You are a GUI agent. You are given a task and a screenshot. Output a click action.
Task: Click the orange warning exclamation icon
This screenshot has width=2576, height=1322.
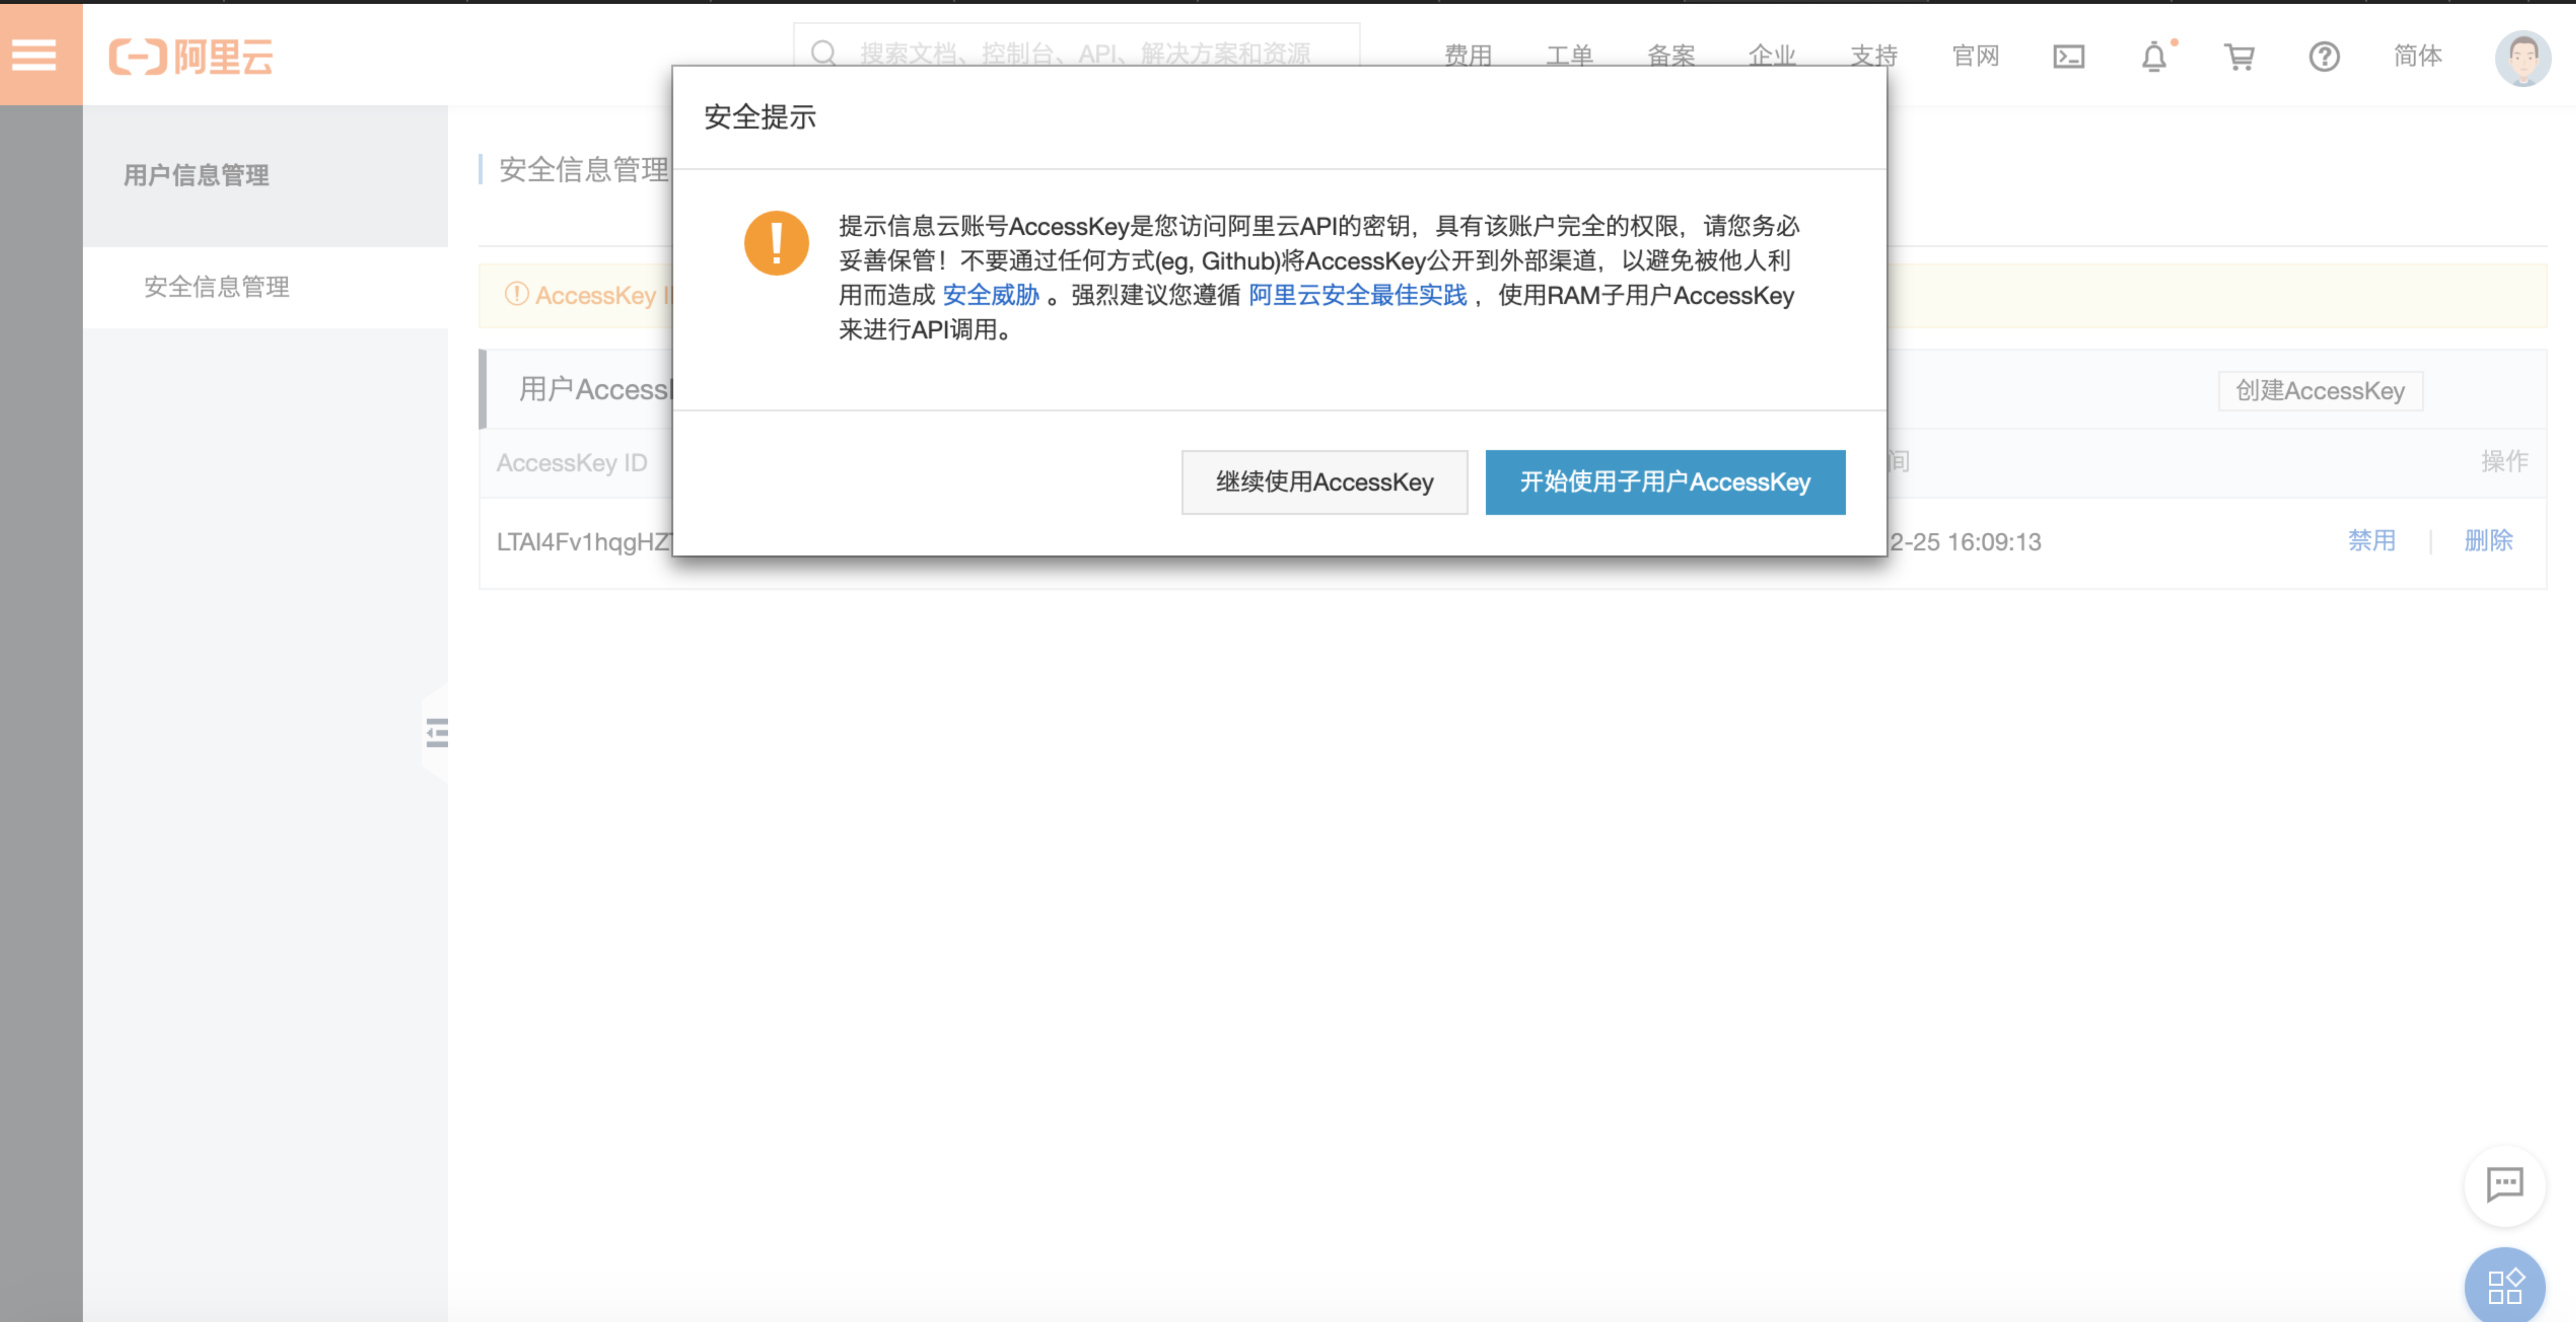776,243
